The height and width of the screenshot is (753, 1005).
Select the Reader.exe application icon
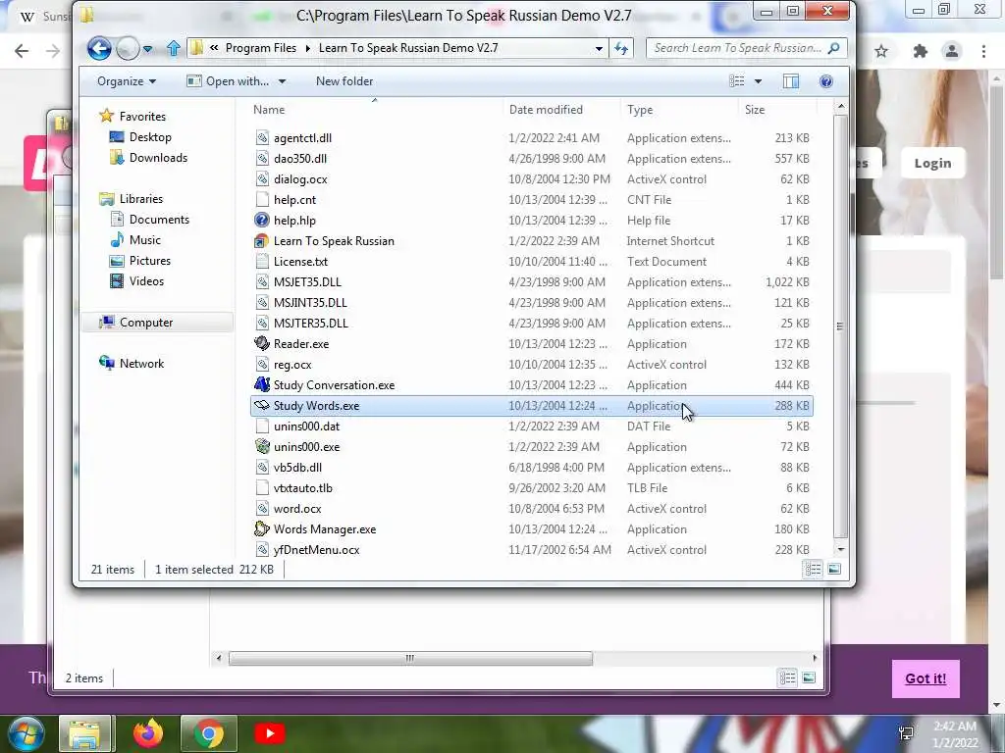[x=261, y=344]
